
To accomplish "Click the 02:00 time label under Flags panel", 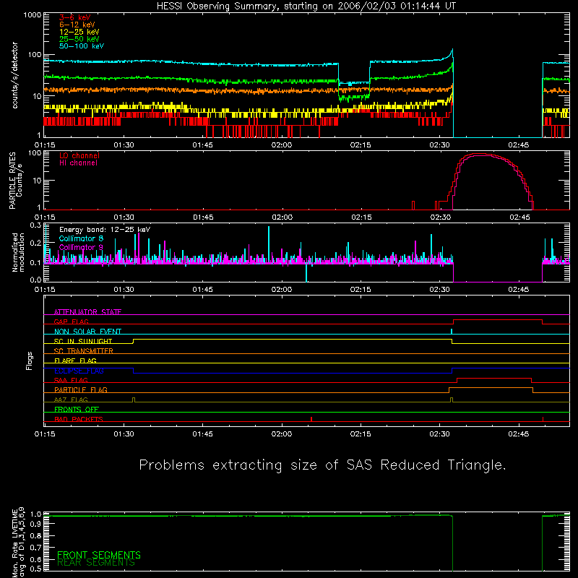I will pos(282,434).
